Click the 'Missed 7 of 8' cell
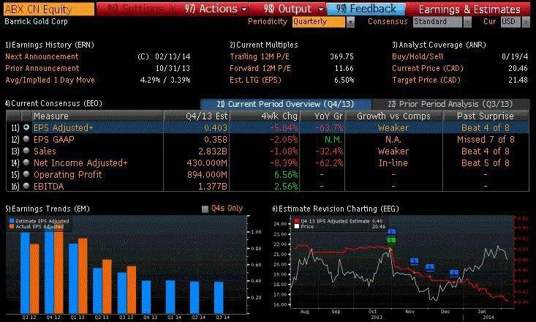 point(486,139)
